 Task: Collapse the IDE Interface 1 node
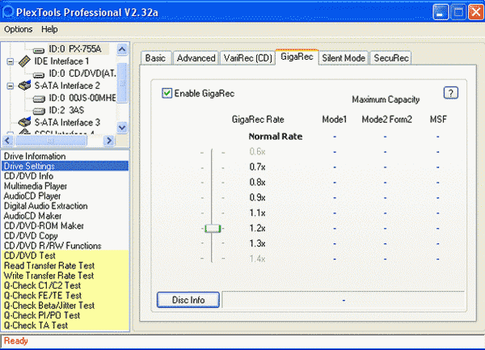(x=11, y=61)
